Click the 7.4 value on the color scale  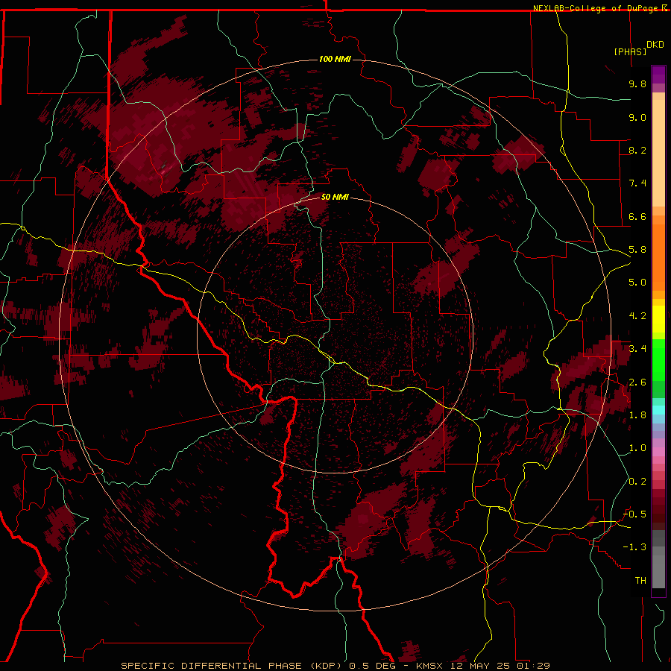(x=637, y=183)
